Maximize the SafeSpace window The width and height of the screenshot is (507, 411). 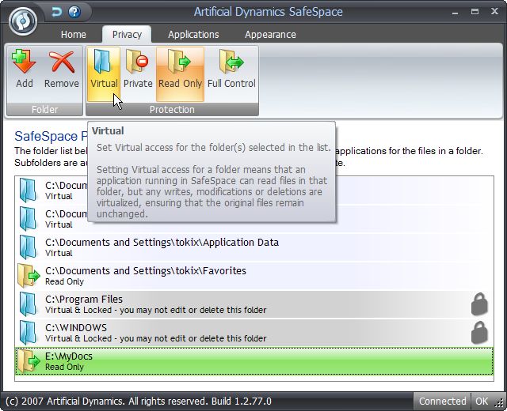(x=475, y=12)
